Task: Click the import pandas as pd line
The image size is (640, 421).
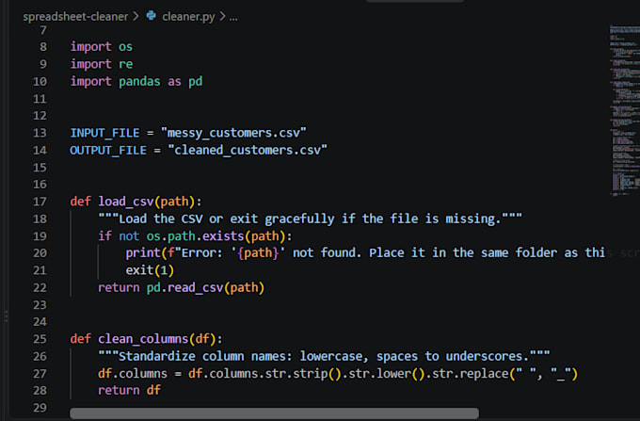Action: (x=136, y=82)
